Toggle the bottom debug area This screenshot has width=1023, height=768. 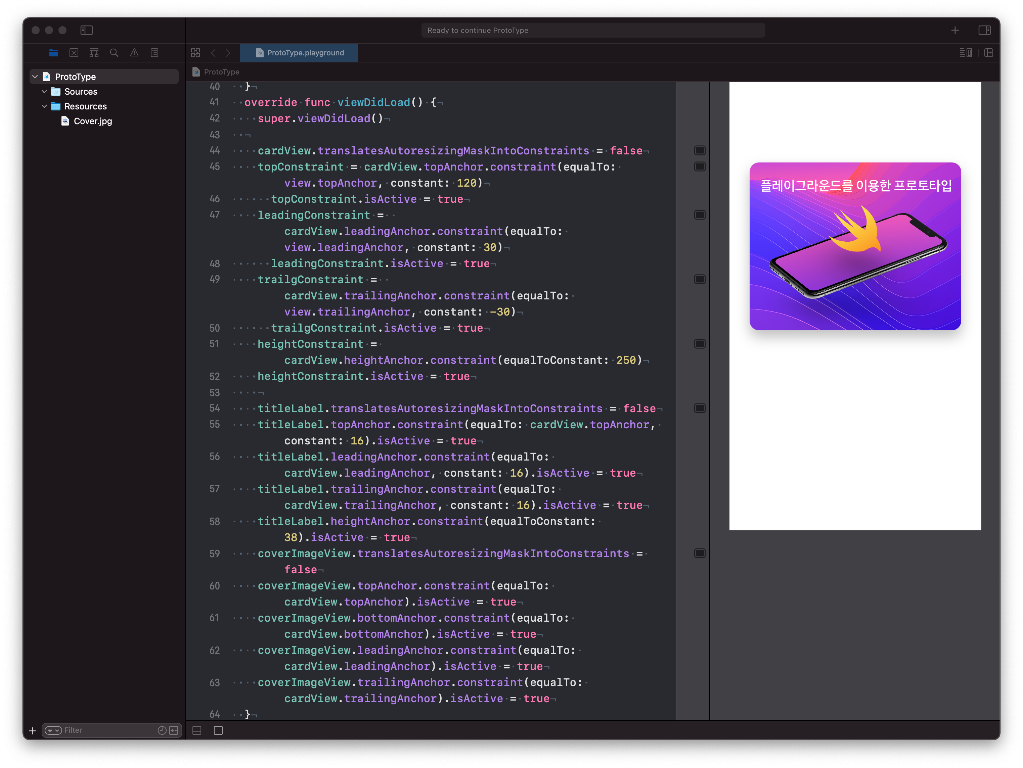click(197, 730)
